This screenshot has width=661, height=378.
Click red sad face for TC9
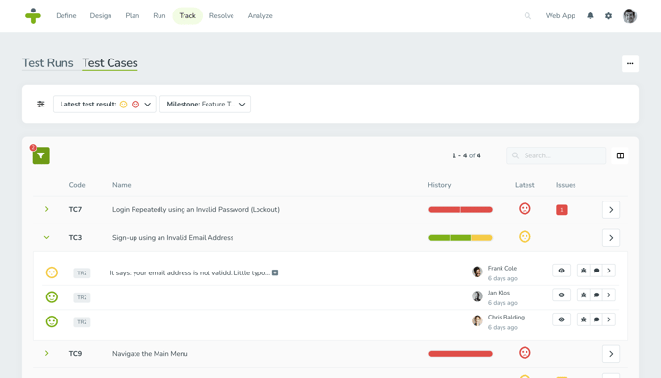pyautogui.click(x=525, y=353)
